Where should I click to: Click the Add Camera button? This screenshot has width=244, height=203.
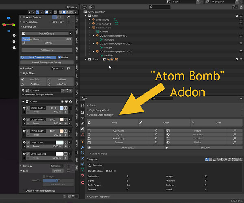[x=47, y=50]
